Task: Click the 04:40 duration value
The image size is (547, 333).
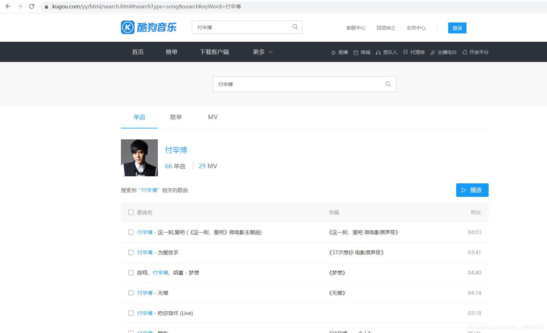Action: (x=474, y=273)
